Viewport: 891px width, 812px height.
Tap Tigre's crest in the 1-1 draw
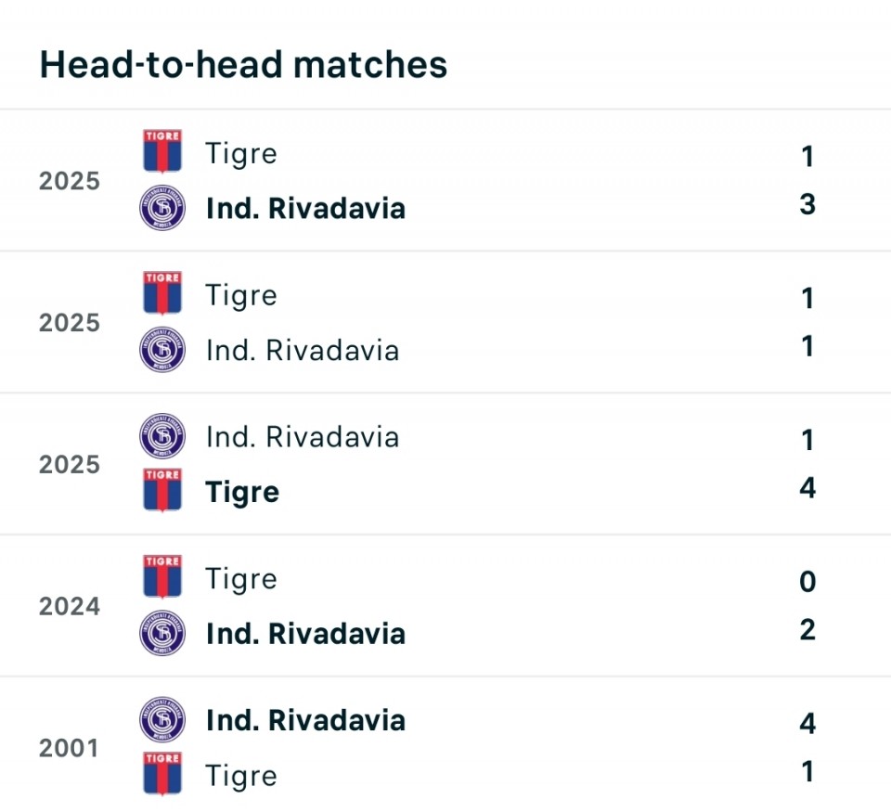pyautogui.click(x=162, y=293)
